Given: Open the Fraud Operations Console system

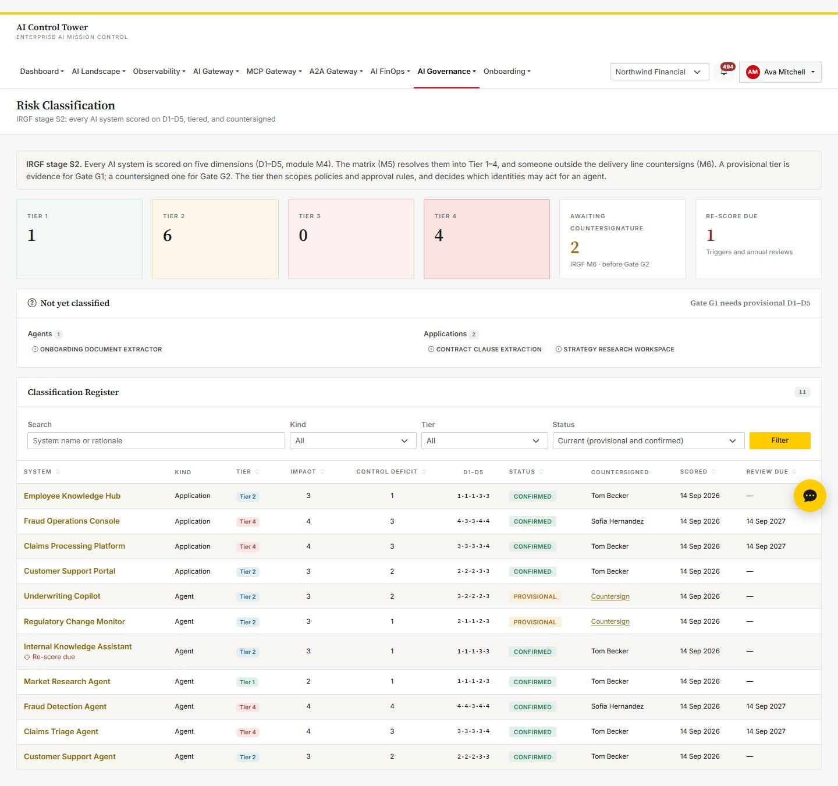Looking at the screenshot, I should click(72, 521).
